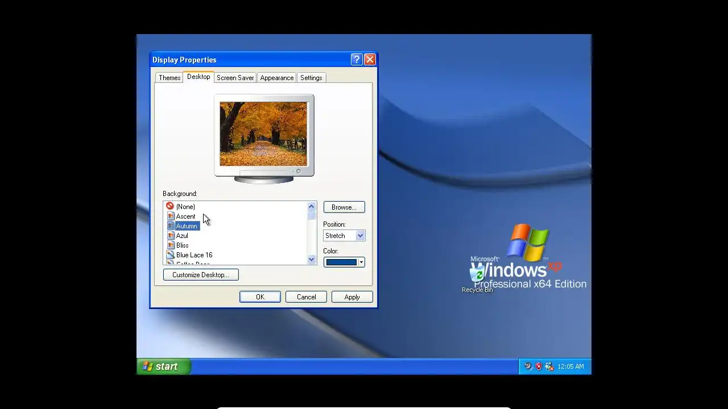Select the Autumn wallpaper entry
The image size is (728, 409).
187,226
